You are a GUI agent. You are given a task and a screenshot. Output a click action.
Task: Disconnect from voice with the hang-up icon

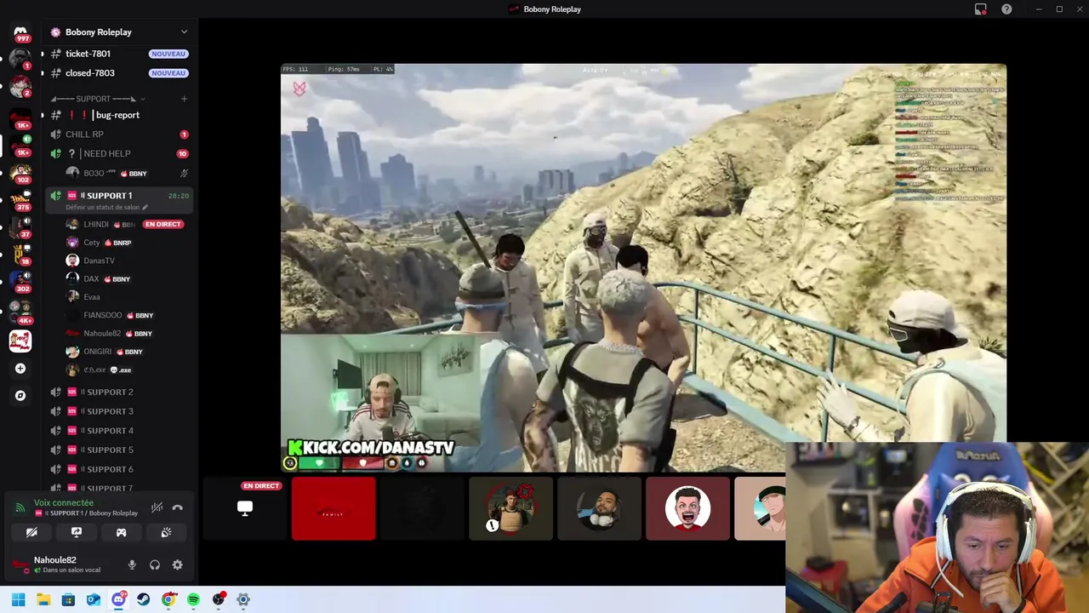(x=177, y=507)
